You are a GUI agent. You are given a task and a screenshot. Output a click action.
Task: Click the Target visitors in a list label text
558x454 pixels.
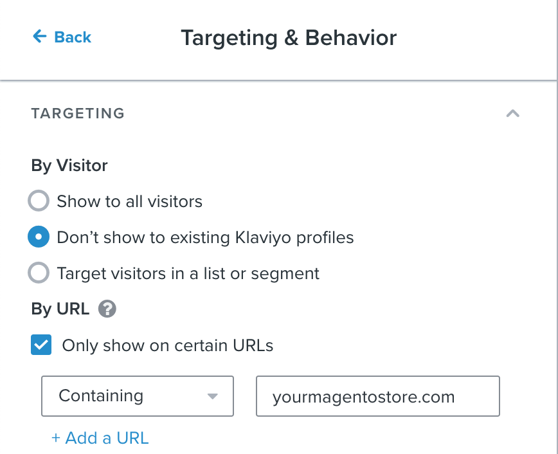point(188,273)
